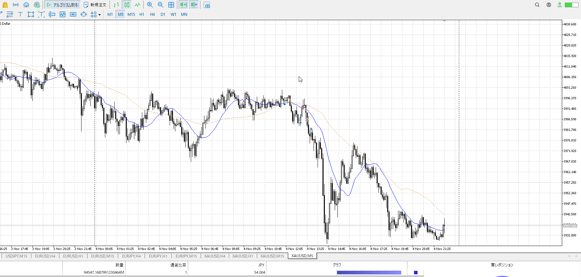The image size is (581, 277).
Task: Select the H4 timeframe
Action: 152,15
